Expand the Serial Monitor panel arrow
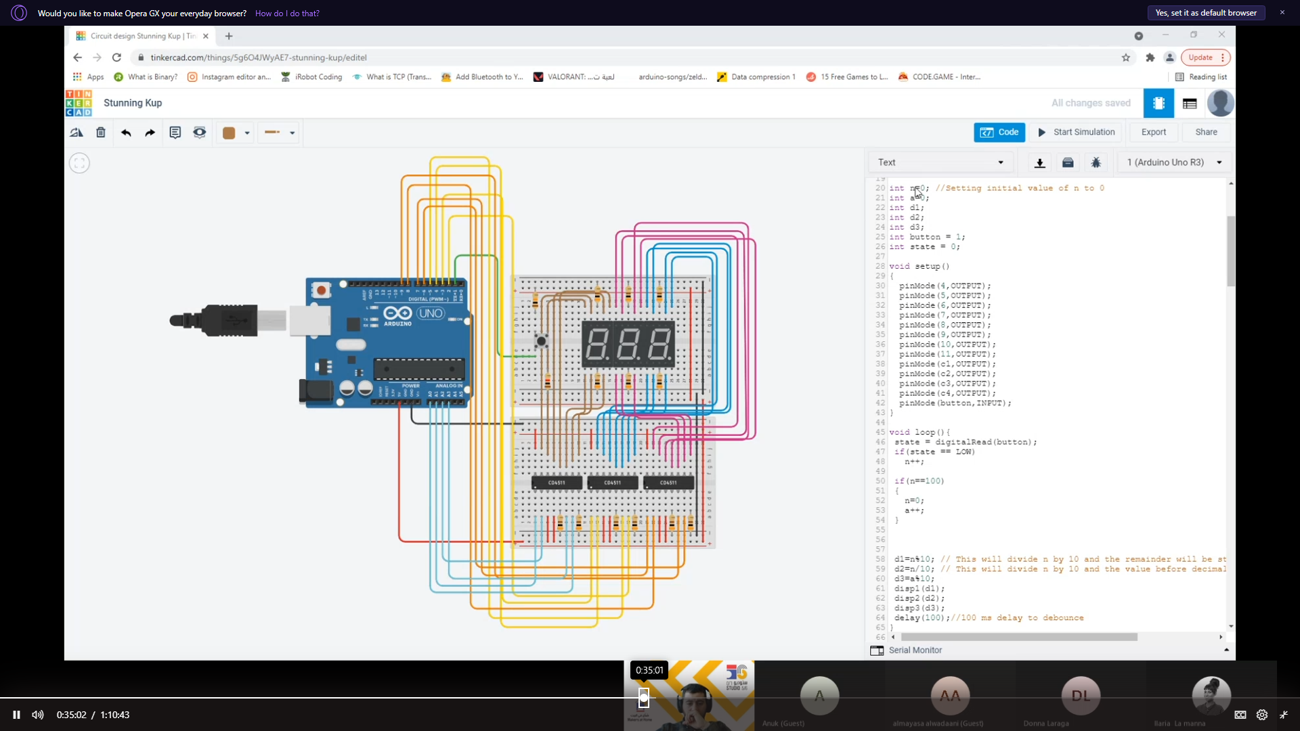The width and height of the screenshot is (1300, 731). 1226,650
